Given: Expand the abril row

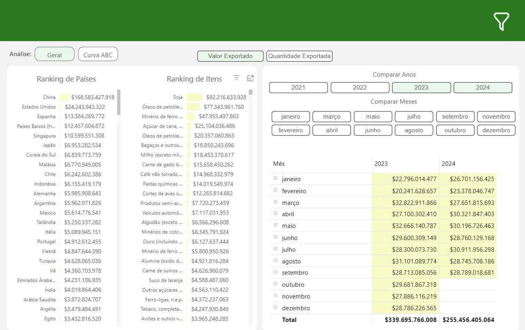Looking at the screenshot, I should 275,213.
